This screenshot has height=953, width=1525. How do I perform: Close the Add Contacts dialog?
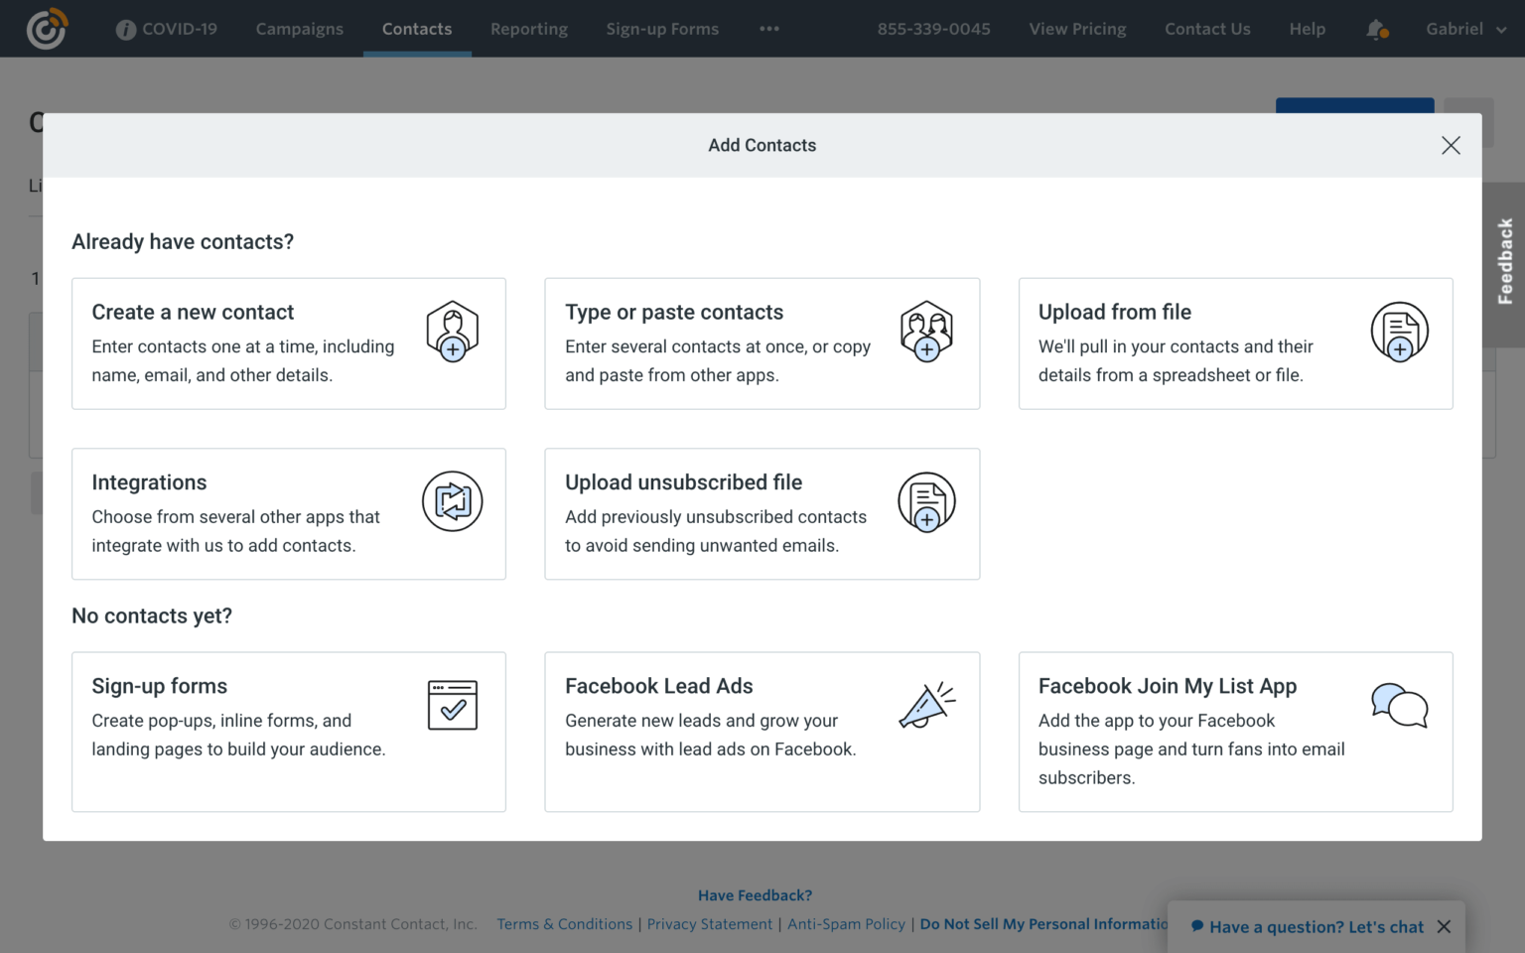point(1451,145)
